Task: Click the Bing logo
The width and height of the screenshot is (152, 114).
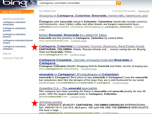Action: point(15,3)
